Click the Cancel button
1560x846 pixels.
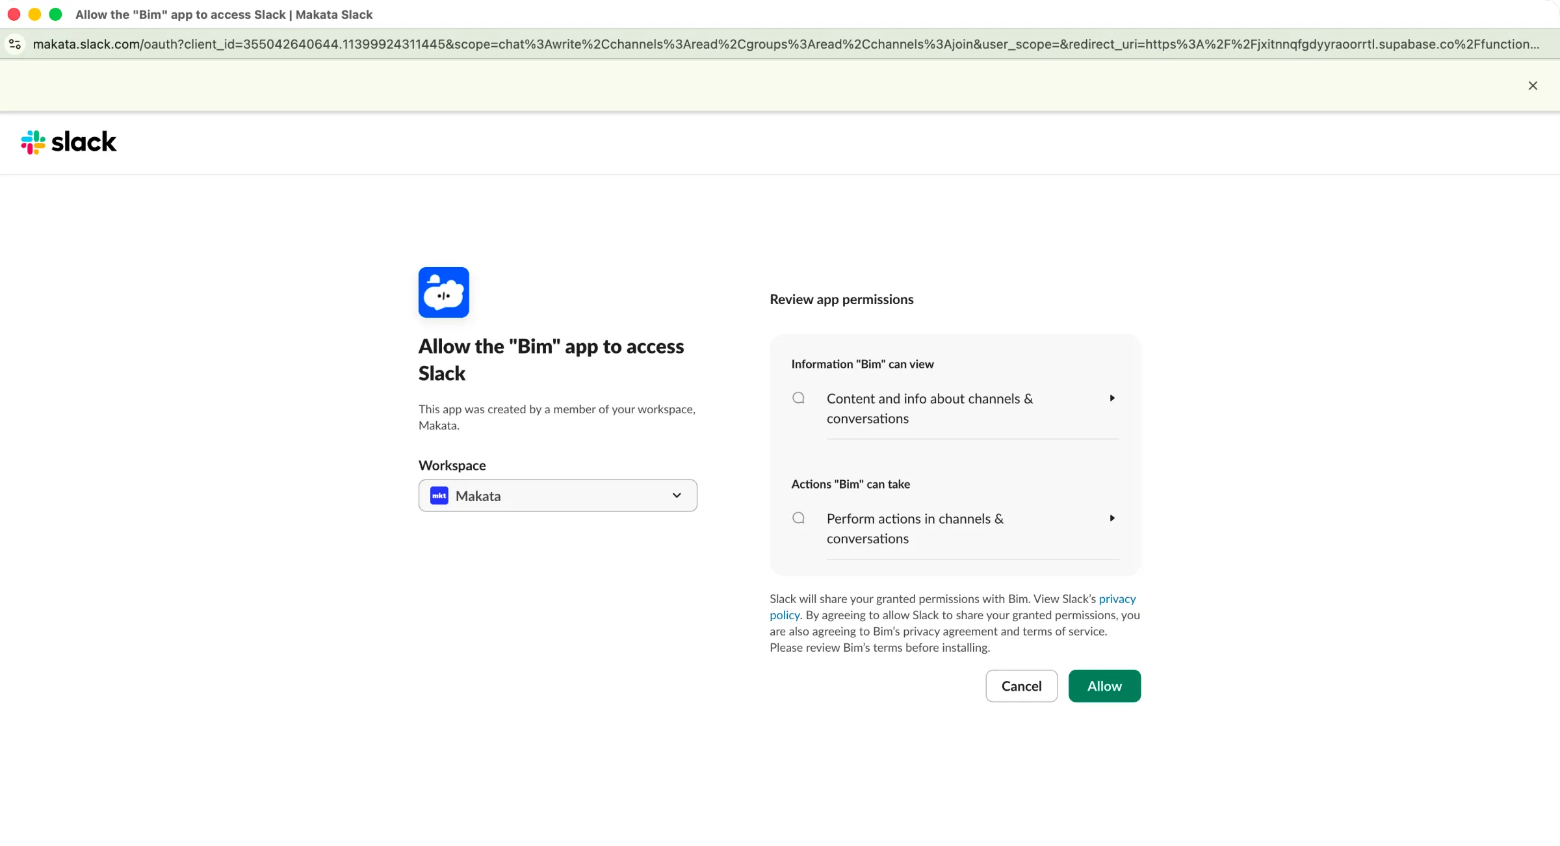[x=1021, y=686]
